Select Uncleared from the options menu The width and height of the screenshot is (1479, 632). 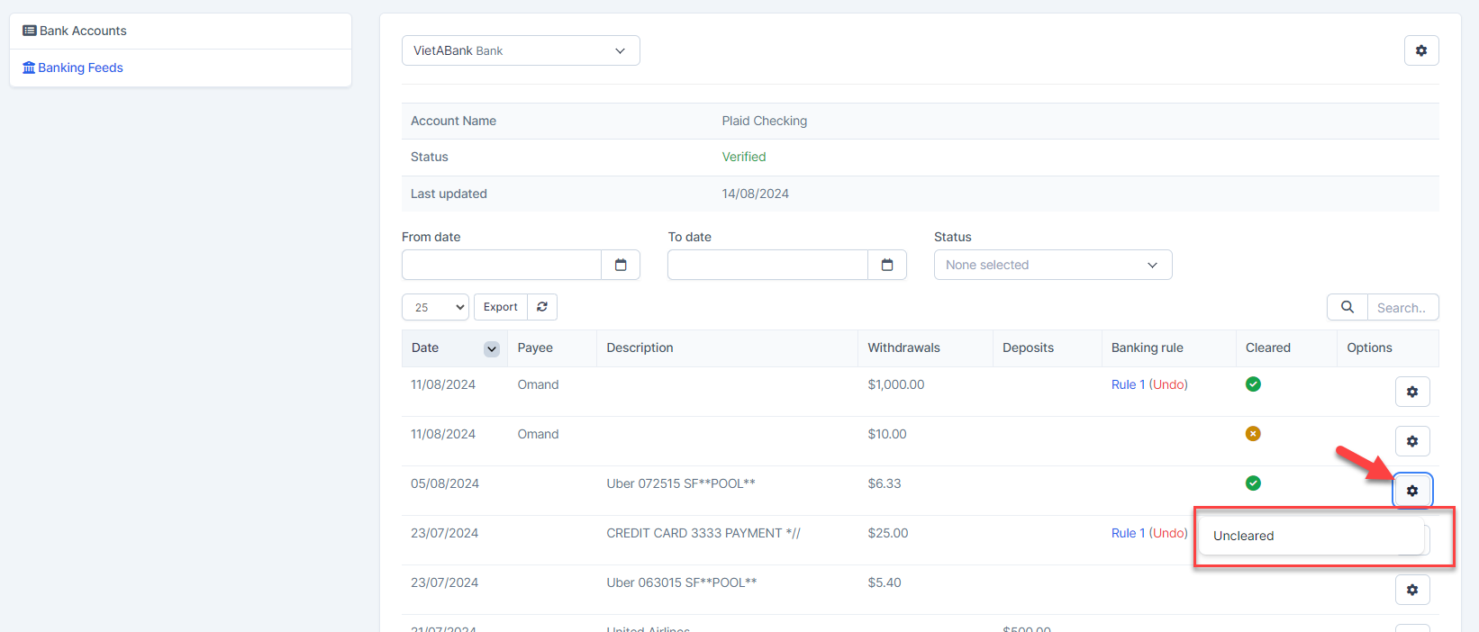[x=1243, y=536]
